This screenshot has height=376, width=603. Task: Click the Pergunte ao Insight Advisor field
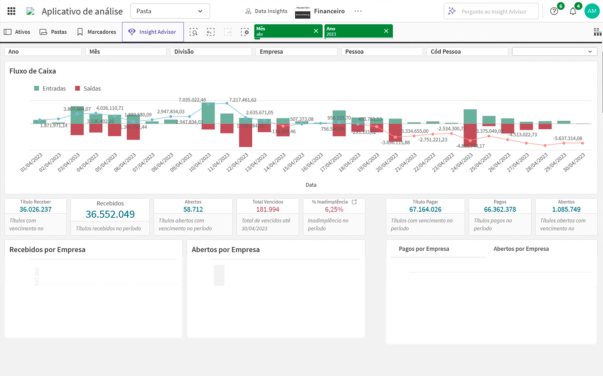(491, 12)
